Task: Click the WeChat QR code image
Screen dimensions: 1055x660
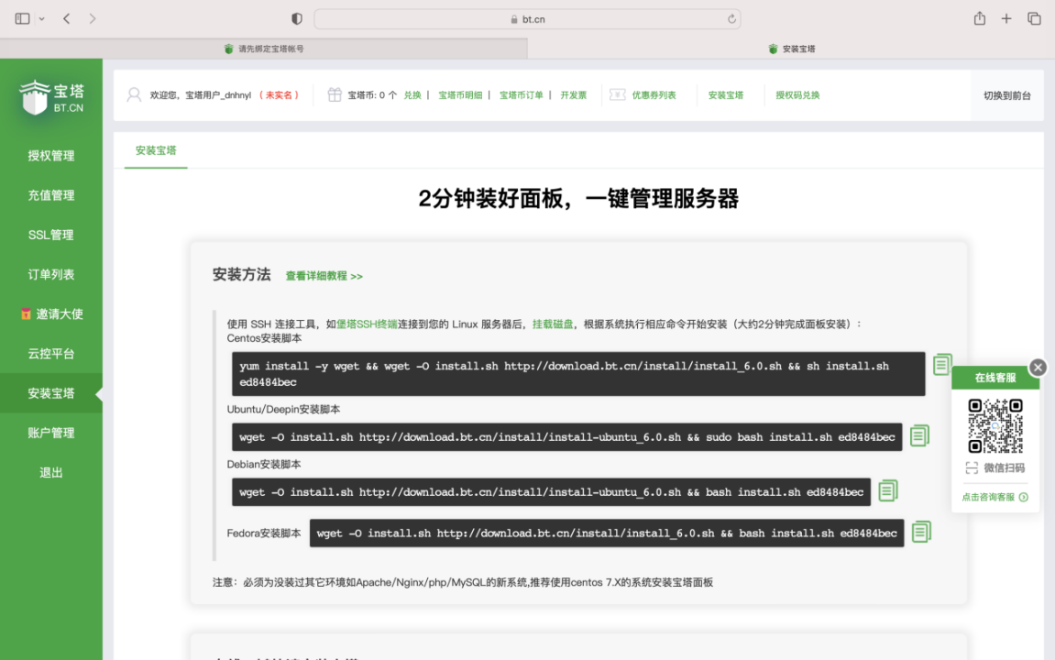Action: (x=995, y=426)
